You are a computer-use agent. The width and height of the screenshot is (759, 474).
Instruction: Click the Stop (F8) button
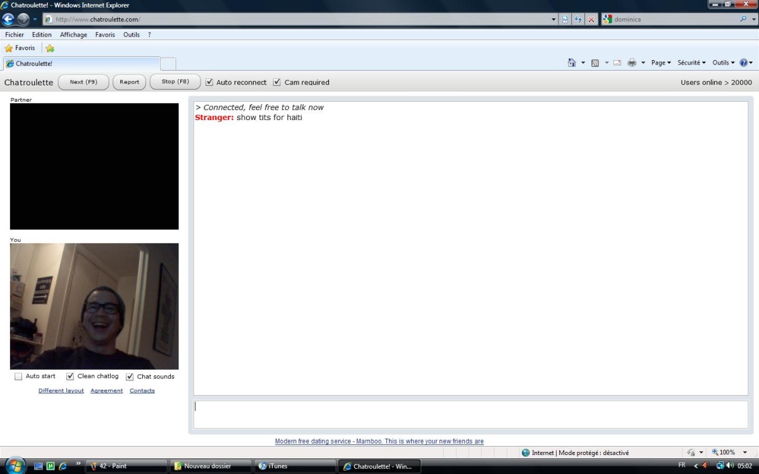(x=175, y=82)
